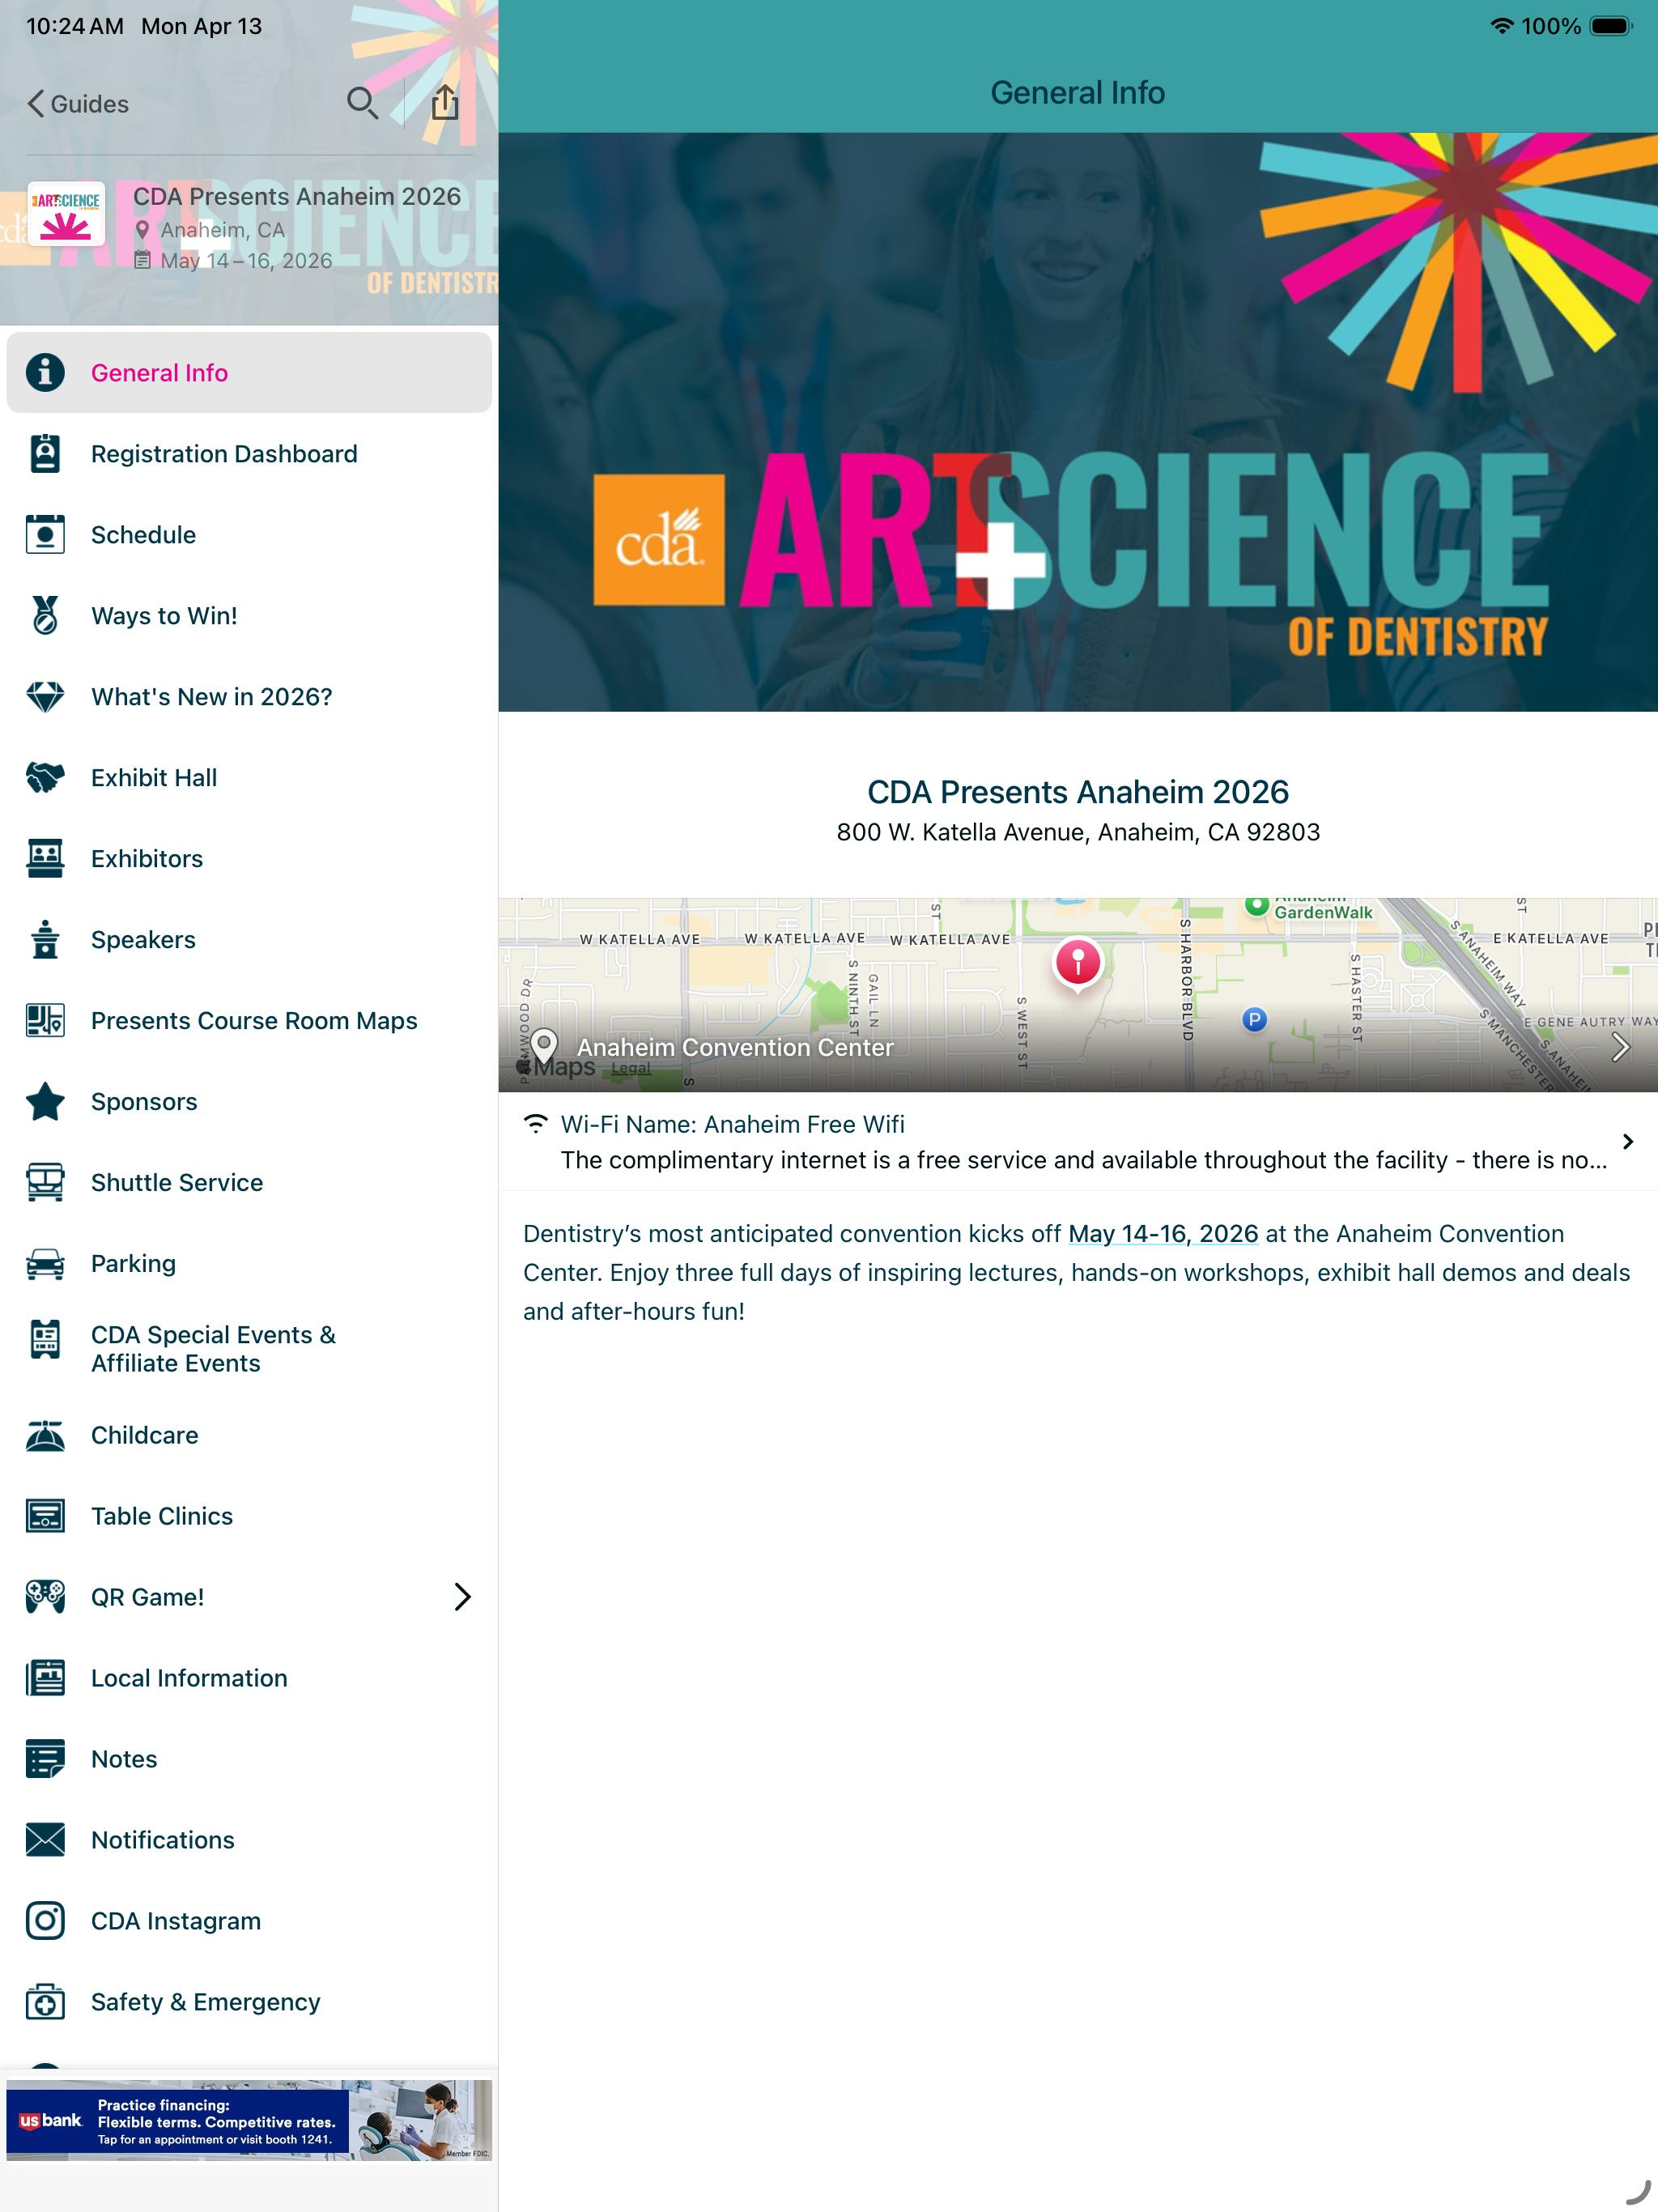Open Schedule via its calendar icon
1658x2212 pixels.
[45, 534]
